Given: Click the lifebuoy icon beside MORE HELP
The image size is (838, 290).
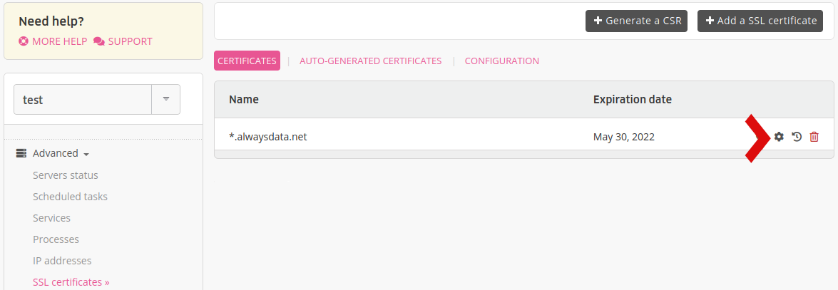Looking at the screenshot, I should [24, 41].
